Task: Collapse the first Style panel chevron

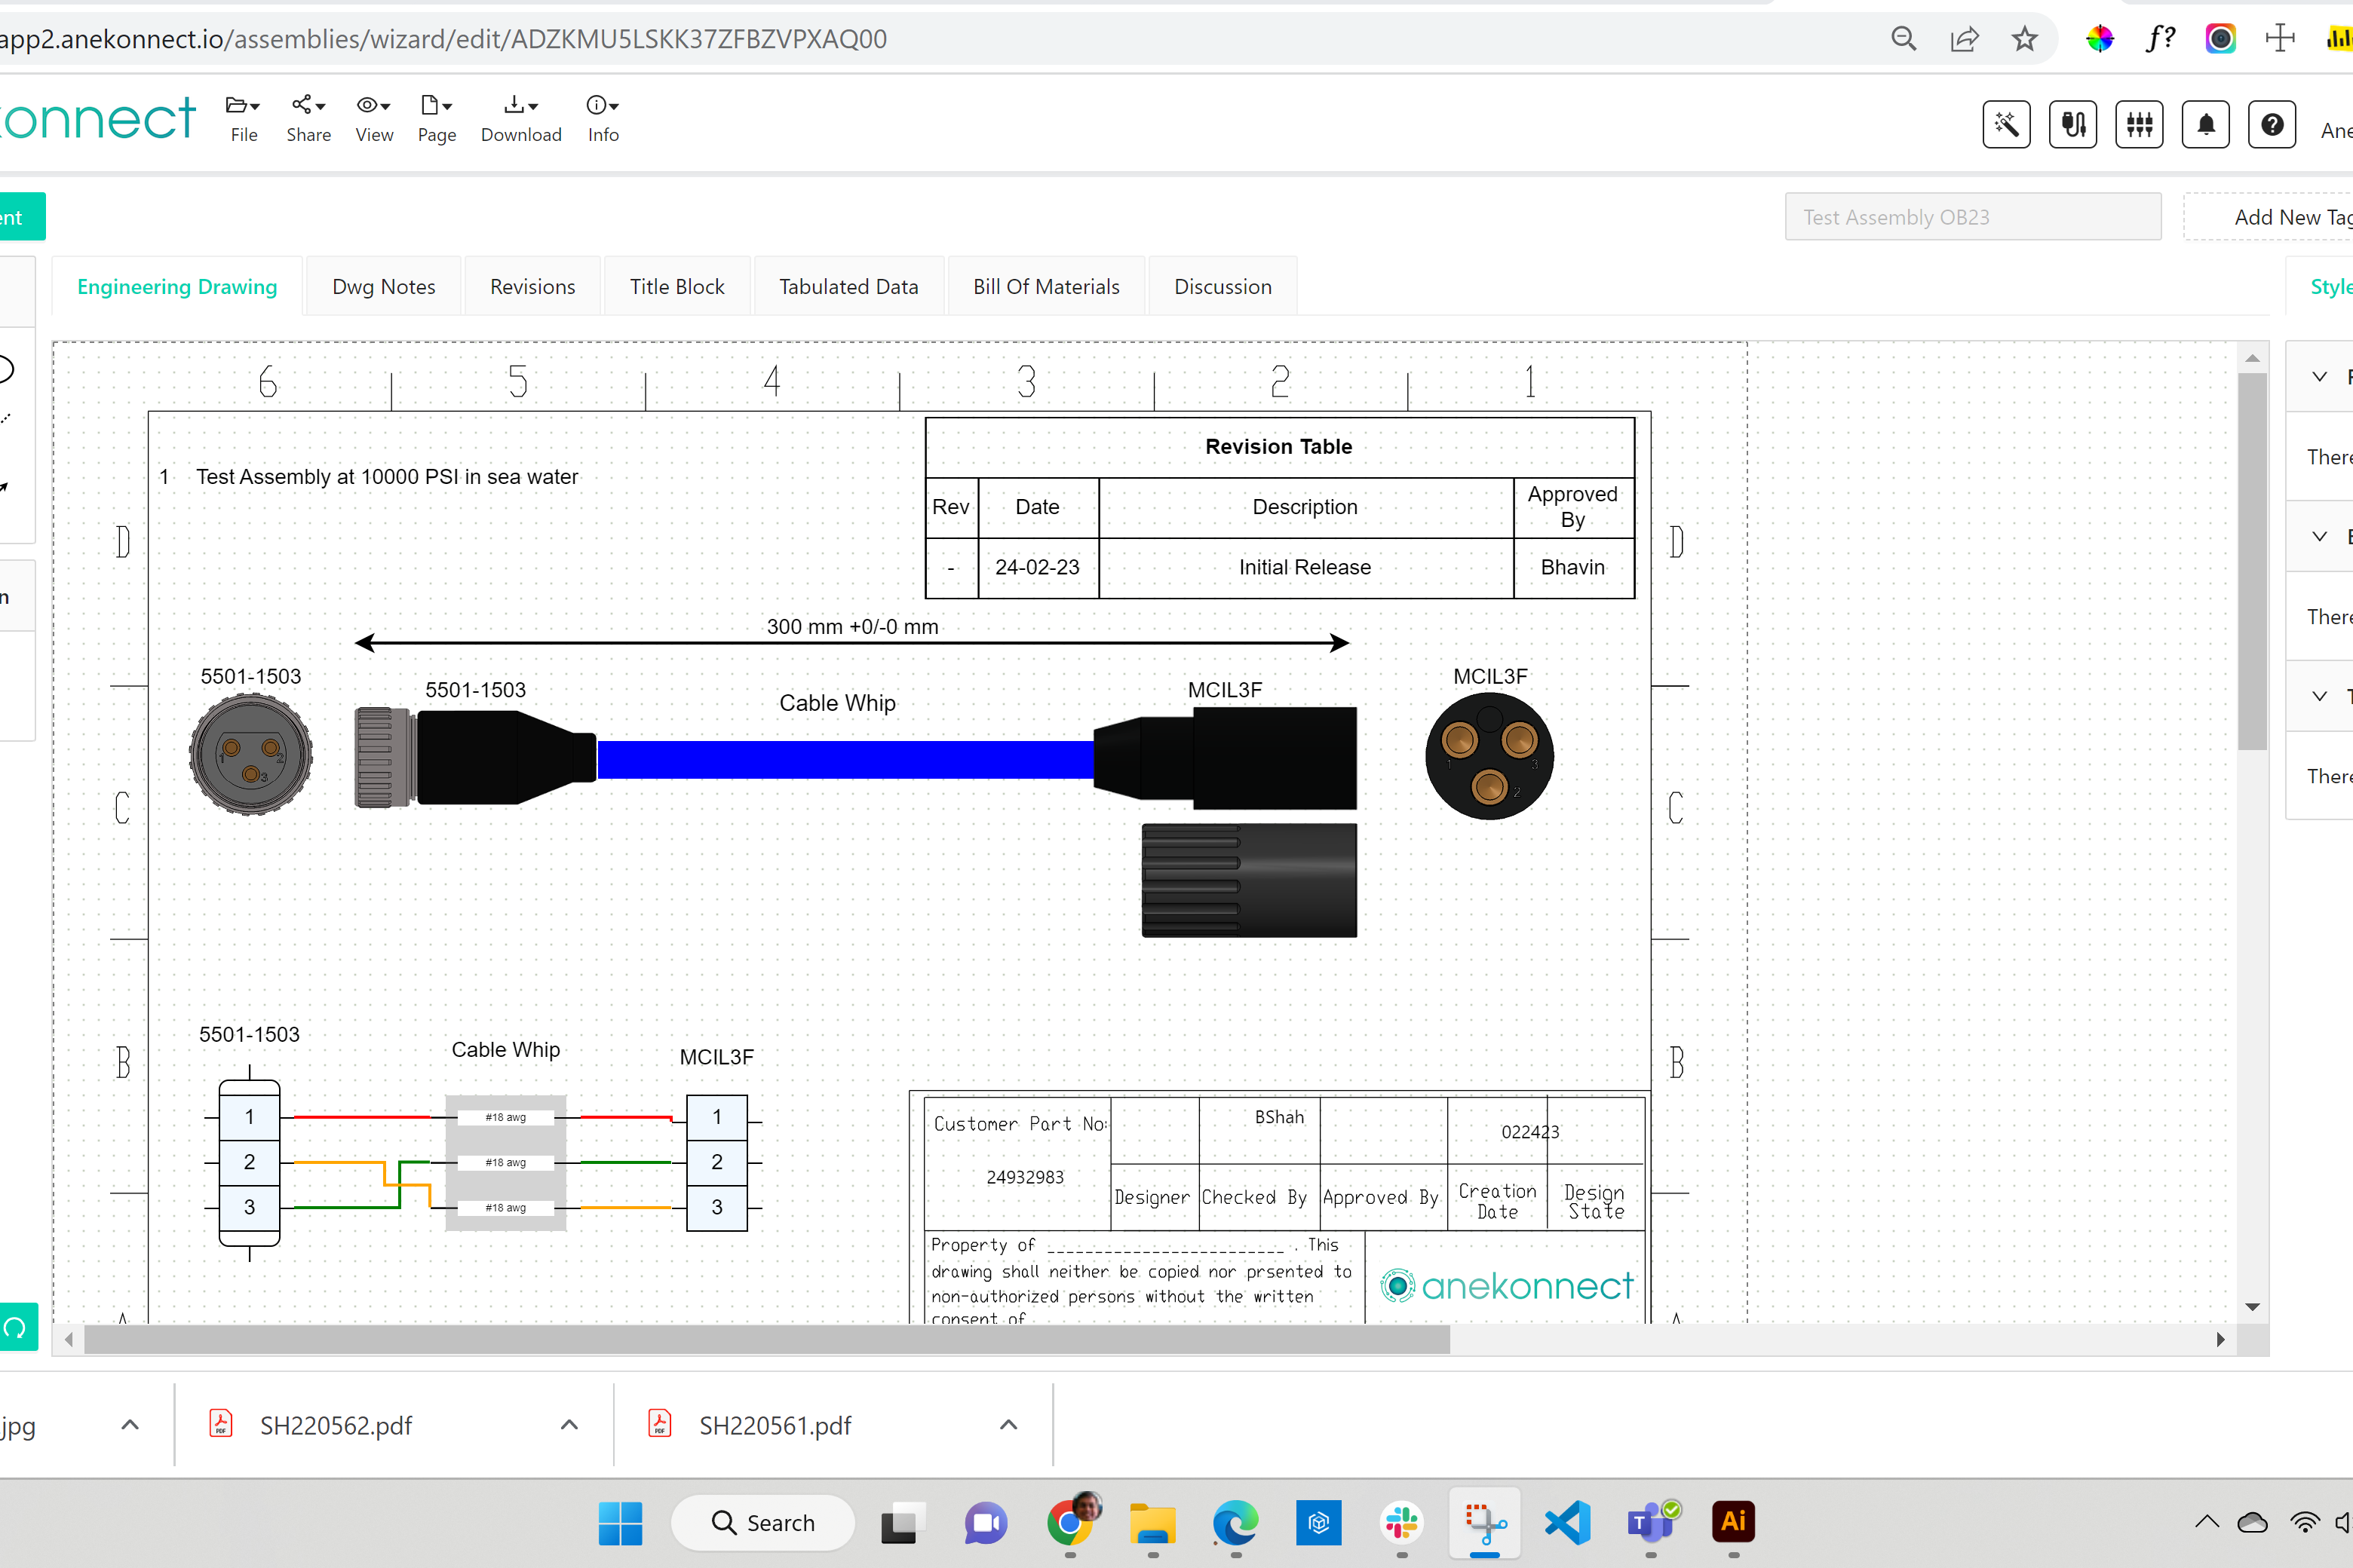Action: [x=2319, y=377]
